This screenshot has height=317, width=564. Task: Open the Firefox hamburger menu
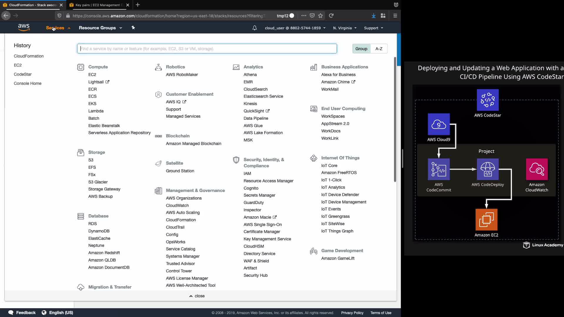pyautogui.click(x=395, y=16)
